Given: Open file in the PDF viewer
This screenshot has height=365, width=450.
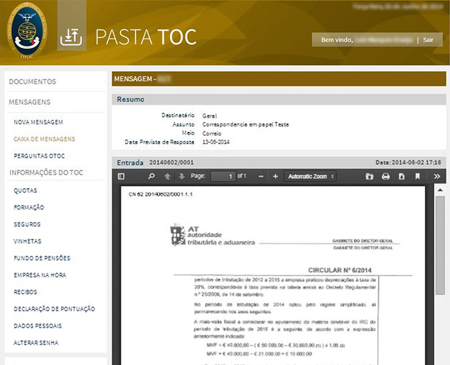Looking at the screenshot, I should tap(370, 176).
